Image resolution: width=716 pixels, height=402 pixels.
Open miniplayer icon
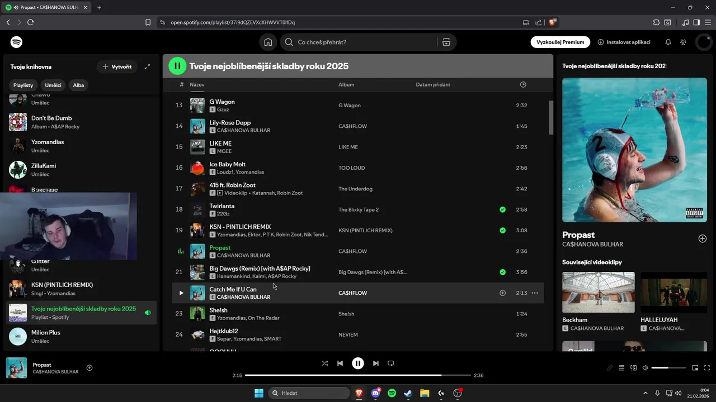pyautogui.click(x=695, y=368)
